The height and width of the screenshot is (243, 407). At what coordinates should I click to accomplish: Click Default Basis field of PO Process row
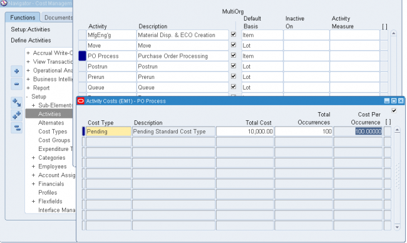(x=262, y=56)
